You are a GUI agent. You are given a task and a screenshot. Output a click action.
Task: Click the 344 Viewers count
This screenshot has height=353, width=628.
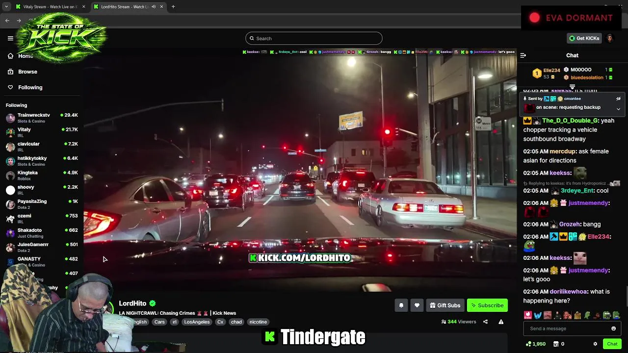pyautogui.click(x=459, y=322)
